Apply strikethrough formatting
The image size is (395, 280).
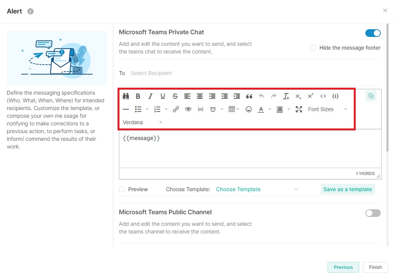coord(175,96)
